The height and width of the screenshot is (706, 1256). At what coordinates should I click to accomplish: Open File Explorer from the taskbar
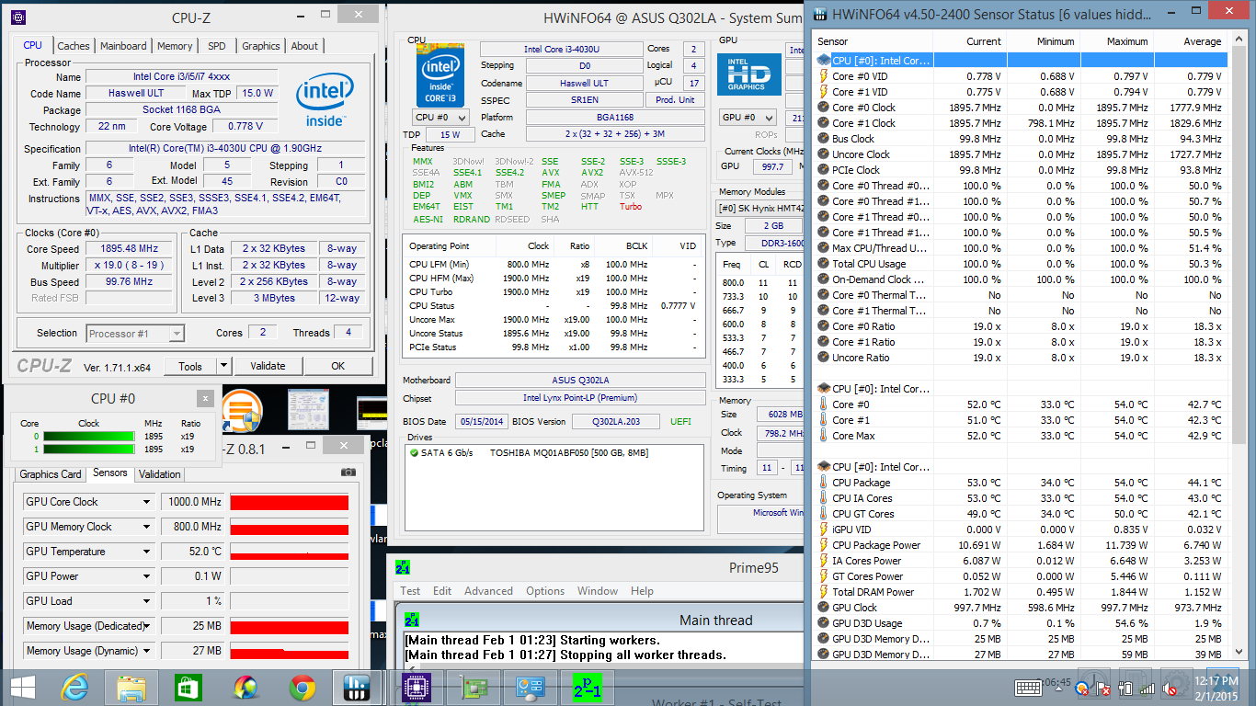pos(132,687)
